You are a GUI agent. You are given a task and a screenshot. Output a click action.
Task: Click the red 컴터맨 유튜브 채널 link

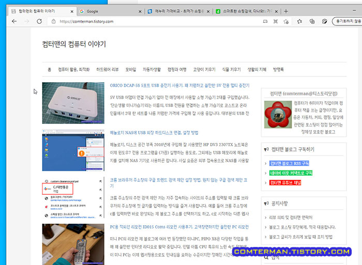(285, 183)
